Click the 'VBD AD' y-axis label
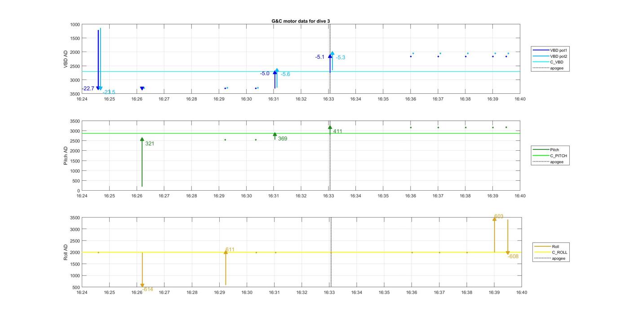 point(66,59)
